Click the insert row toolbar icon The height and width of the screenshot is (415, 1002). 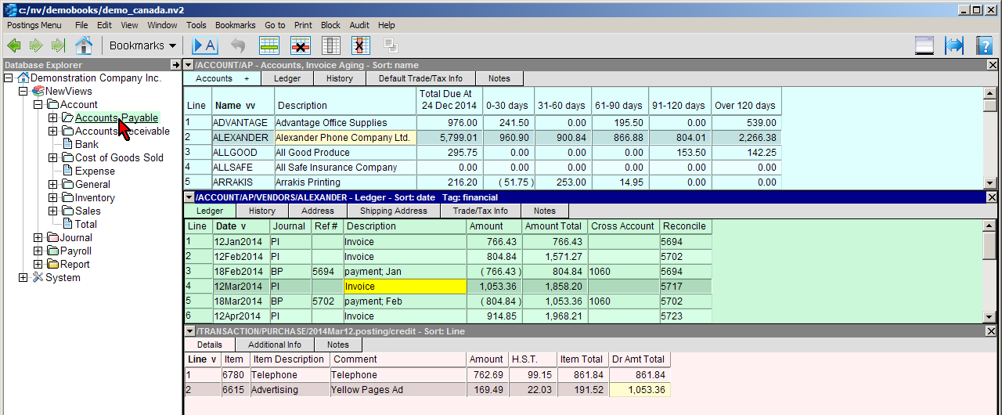[270, 45]
